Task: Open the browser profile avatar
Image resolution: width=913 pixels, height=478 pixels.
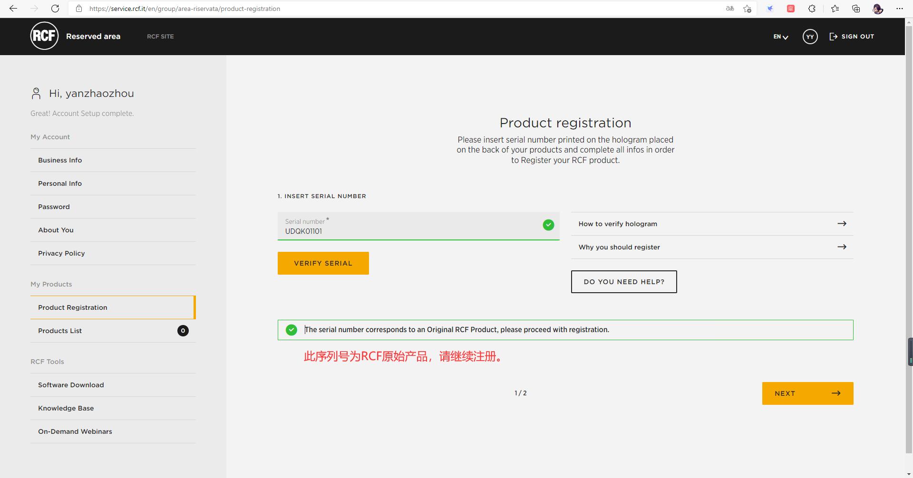Action: pyautogui.click(x=878, y=9)
